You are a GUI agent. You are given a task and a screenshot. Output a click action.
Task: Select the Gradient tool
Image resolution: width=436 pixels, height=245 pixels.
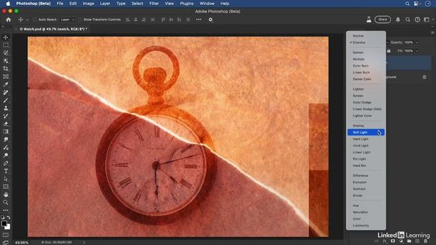pos(5,131)
